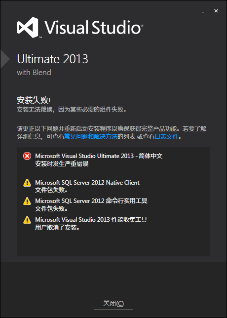Click the warning icon for SQL Server 2012 命令行实用工具

(x=27, y=201)
